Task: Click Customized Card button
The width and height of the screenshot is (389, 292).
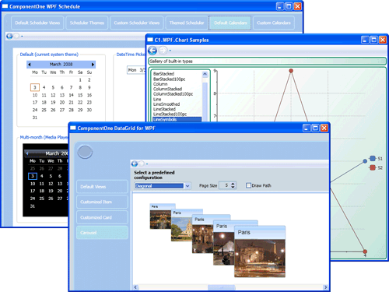Action: tap(102, 217)
